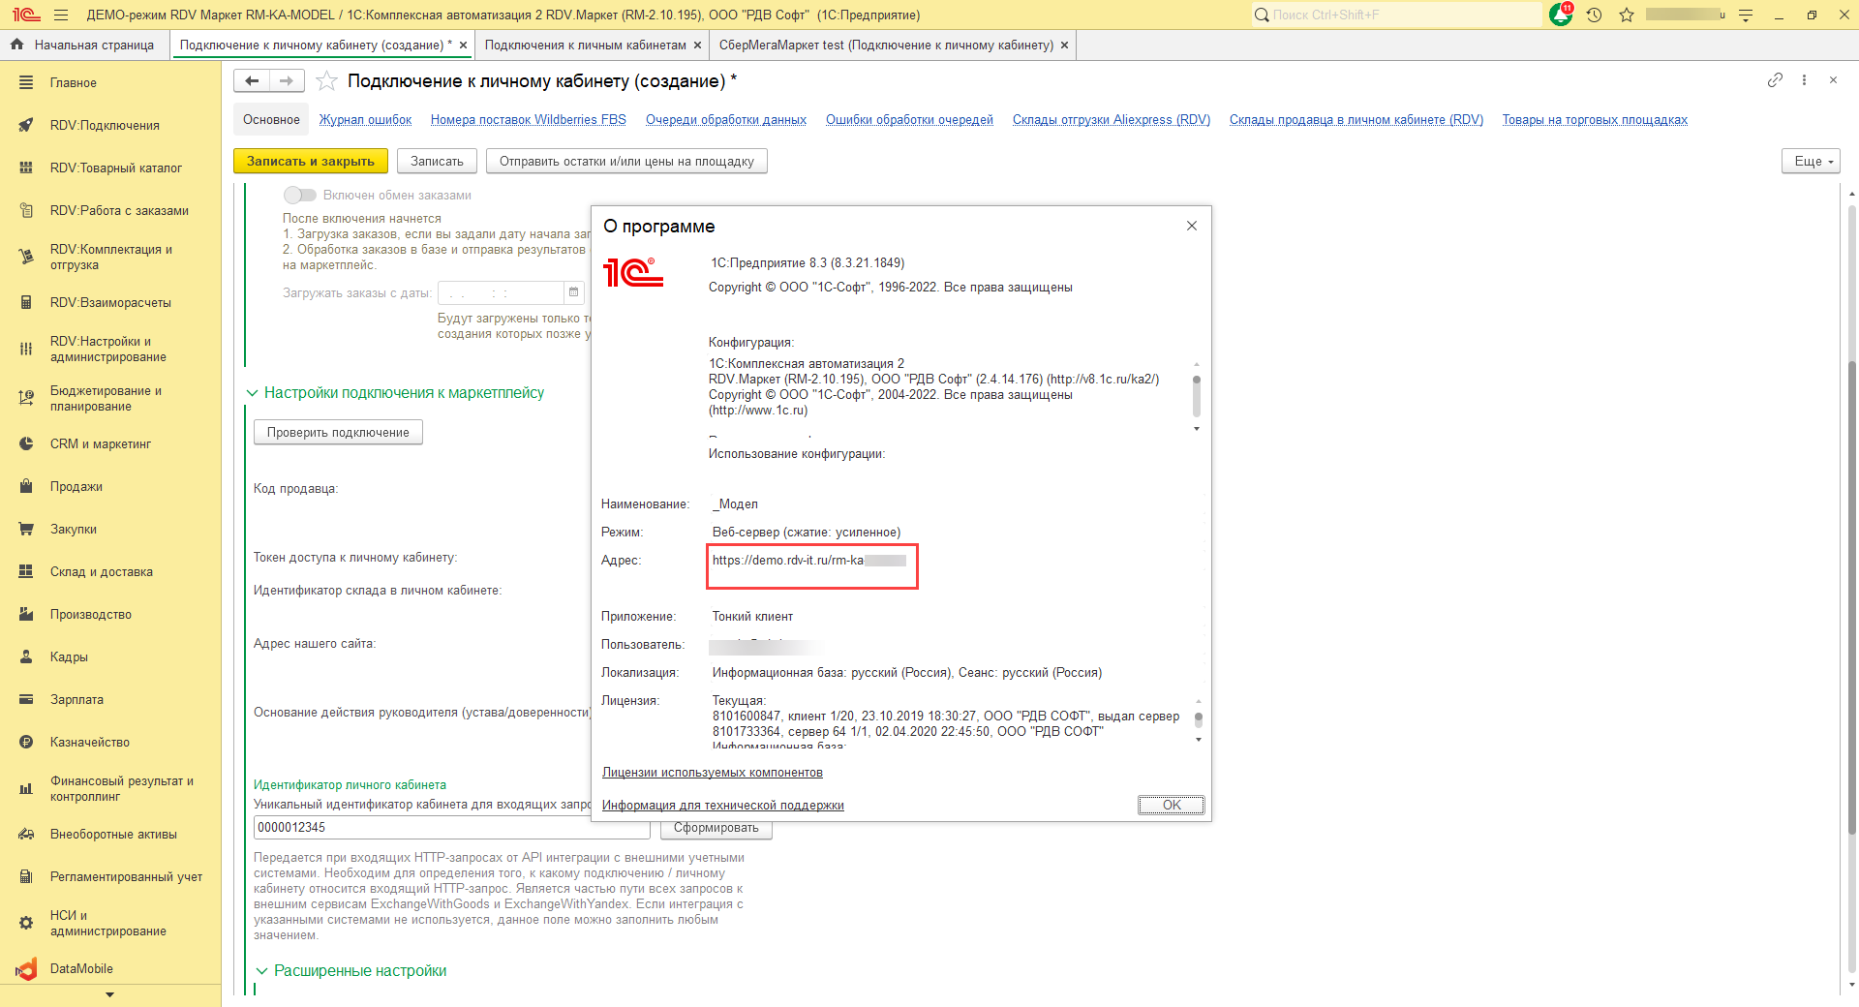Add form to favorites with star icon

click(x=327, y=81)
